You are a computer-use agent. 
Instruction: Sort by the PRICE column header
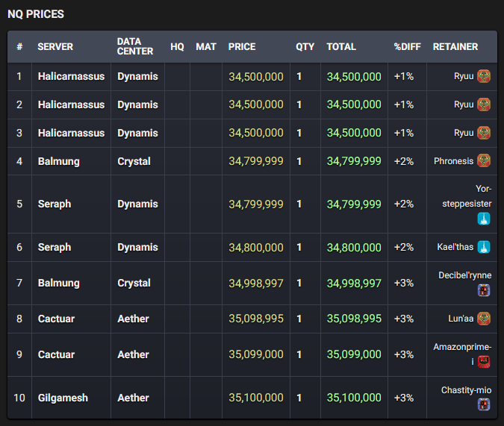point(242,46)
